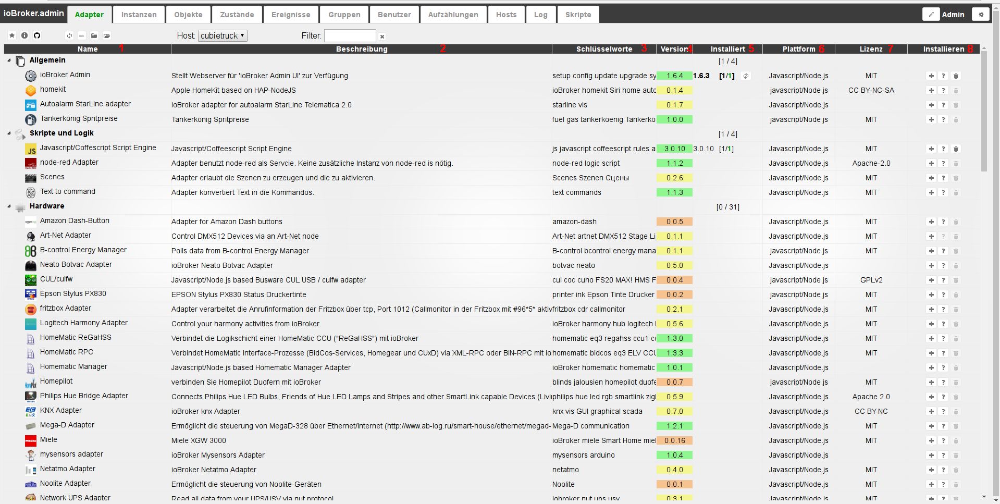Open the Ereignisse tab
The height and width of the screenshot is (504, 1000).
(x=291, y=15)
